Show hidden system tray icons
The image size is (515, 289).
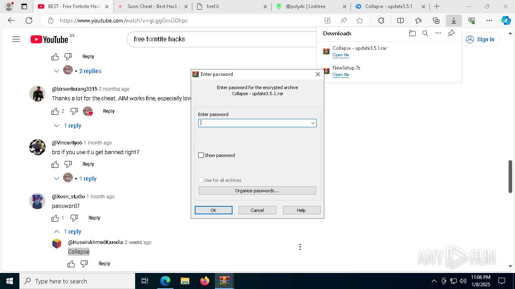(434, 281)
